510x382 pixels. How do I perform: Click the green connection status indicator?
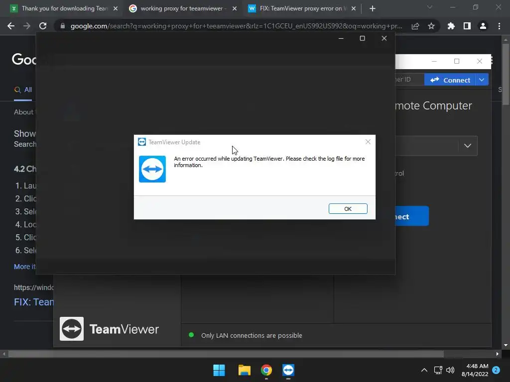(191, 335)
